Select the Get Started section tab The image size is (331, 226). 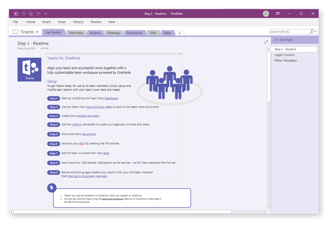click(53, 32)
